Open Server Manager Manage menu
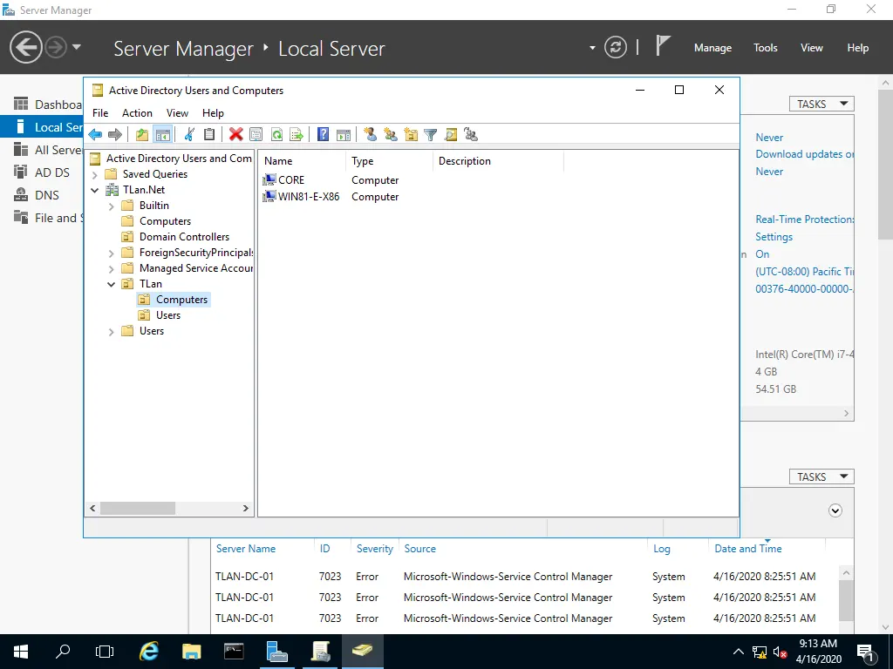 [x=712, y=48]
